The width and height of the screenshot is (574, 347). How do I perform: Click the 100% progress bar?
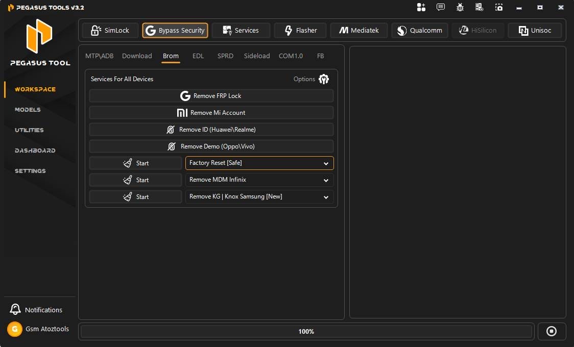click(306, 331)
